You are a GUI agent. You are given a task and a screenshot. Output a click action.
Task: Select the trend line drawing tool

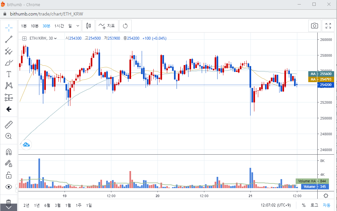pyautogui.click(x=9, y=39)
